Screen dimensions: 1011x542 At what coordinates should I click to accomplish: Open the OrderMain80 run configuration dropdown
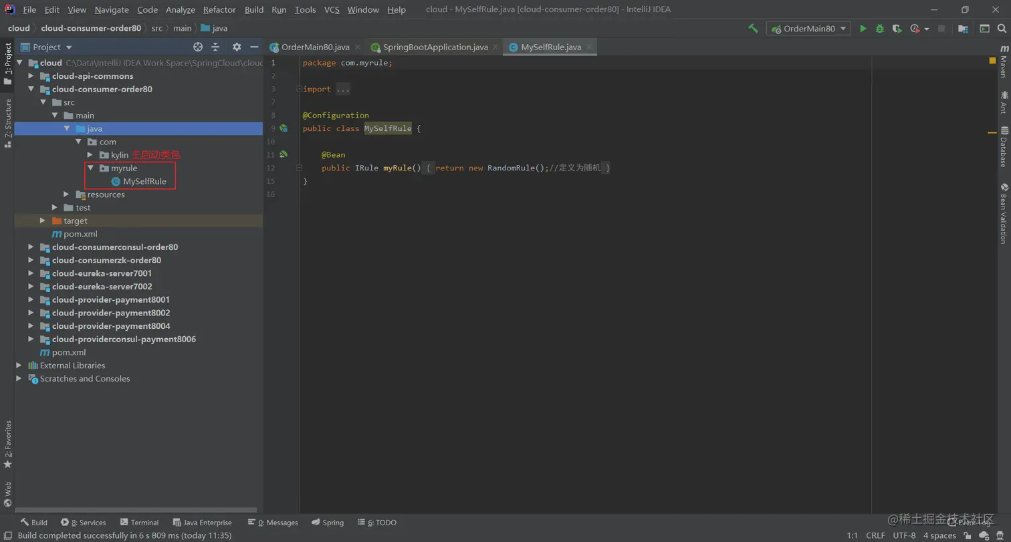pyautogui.click(x=809, y=29)
